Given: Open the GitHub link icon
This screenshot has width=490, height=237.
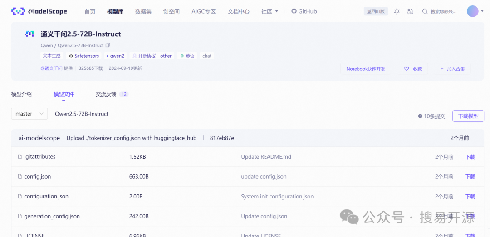Looking at the screenshot, I should click(x=294, y=11).
